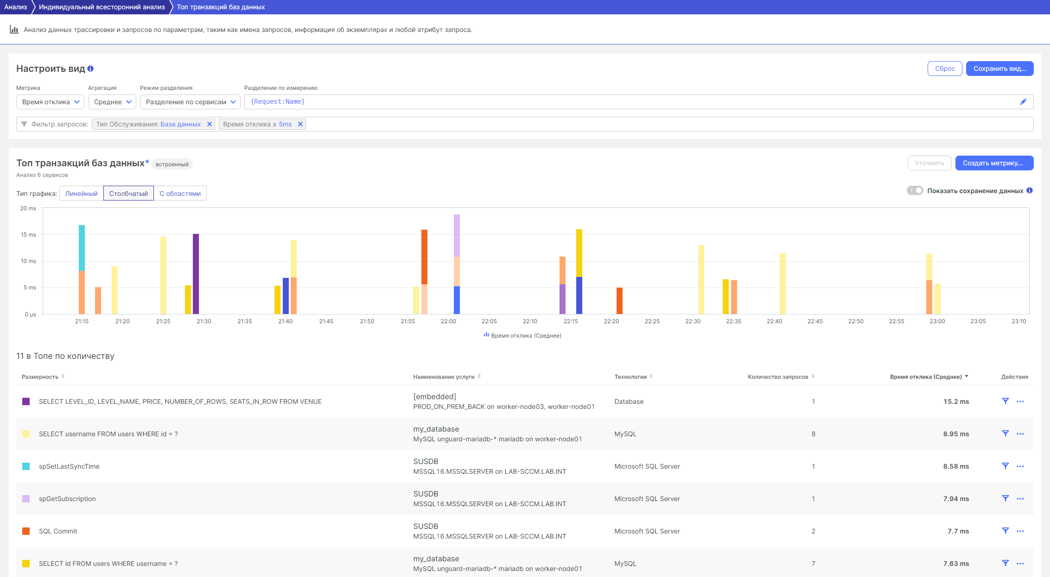Viewport: 1050px width, 577px height.
Task: Open the Среднее aggregation dropdown
Action: click(112, 102)
